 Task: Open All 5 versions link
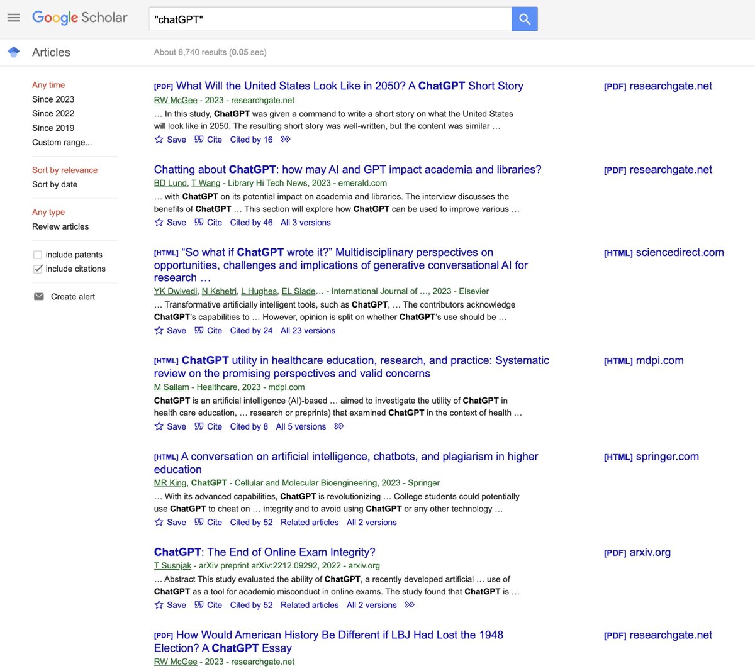(301, 426)
